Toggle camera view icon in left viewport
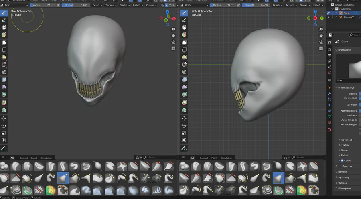The image size is (361, 199). [173, 42]
